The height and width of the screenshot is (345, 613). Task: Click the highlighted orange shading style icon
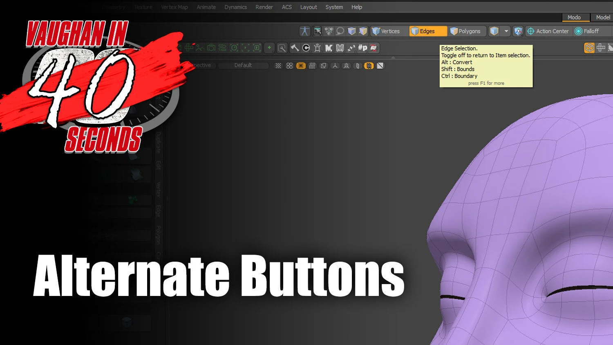[301, 65]
